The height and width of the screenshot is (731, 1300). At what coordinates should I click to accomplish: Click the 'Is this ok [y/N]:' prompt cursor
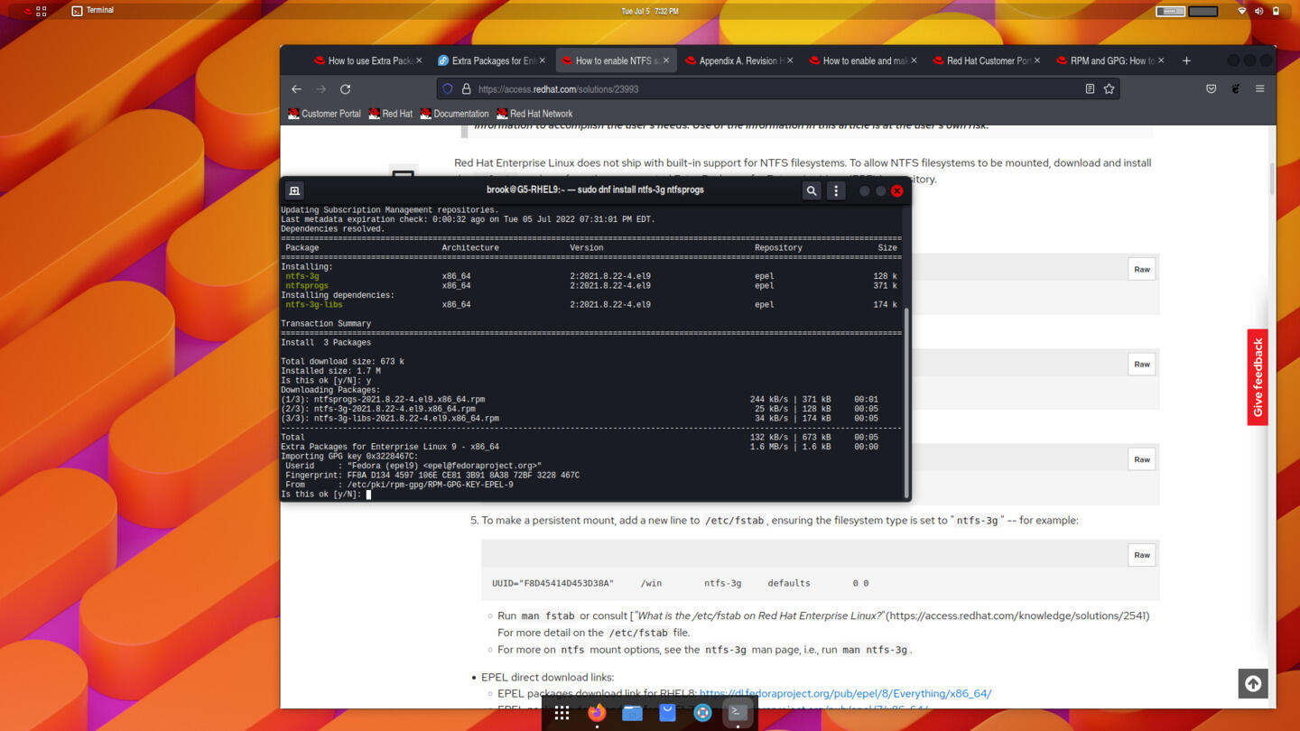pyautogui.click(x=368, y=495)
